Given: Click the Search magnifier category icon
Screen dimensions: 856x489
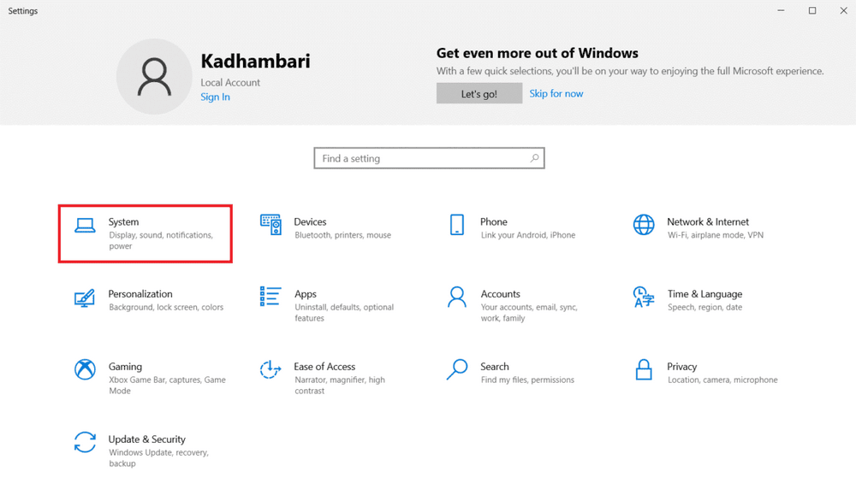Looking at the screenshot, I should point(457,369).
